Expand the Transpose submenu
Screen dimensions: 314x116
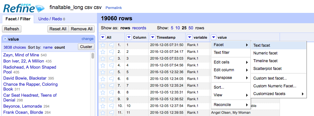[231, 78]
